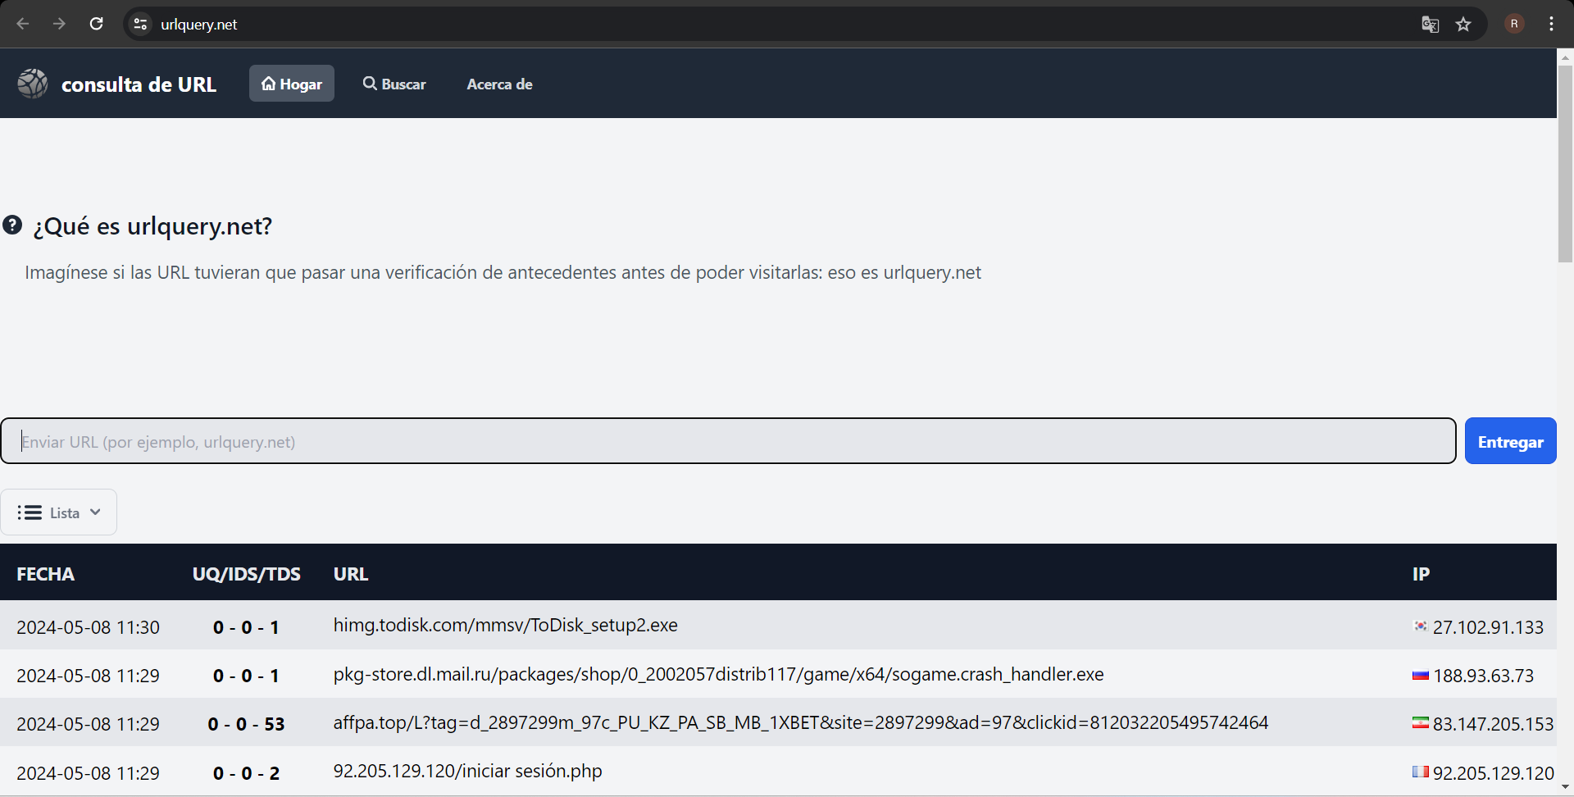Open Google Translate from the address bar
Viewport: 1574px width, 797px height.
pos(1430,24)
